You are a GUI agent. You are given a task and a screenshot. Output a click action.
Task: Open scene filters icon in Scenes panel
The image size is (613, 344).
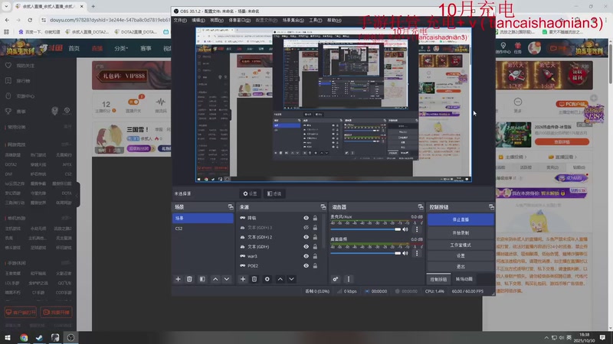[202, 279]
